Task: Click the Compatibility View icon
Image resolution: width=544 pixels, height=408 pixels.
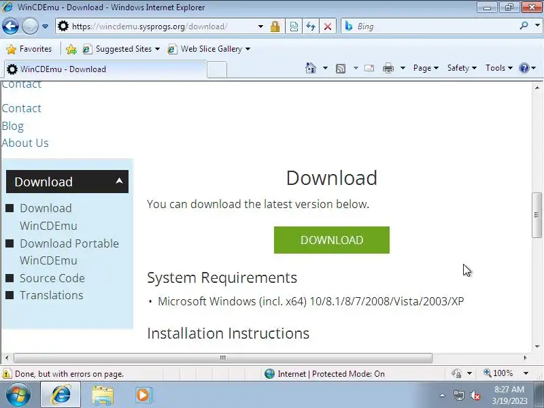Action: [294, 27]
